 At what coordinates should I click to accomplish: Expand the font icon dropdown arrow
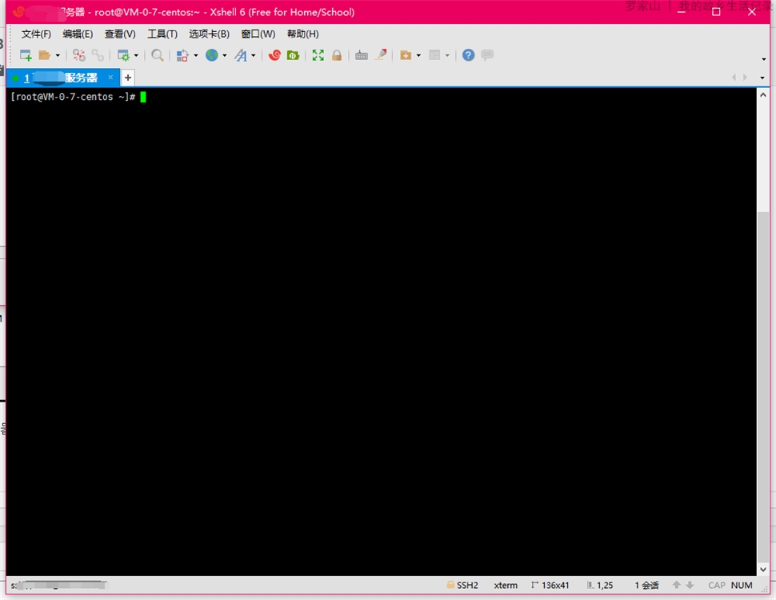point(254,56)
